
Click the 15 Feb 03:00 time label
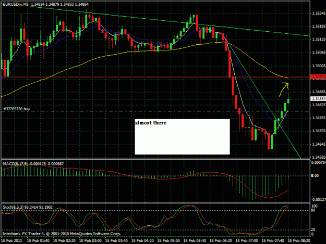[x=90, y=240]
